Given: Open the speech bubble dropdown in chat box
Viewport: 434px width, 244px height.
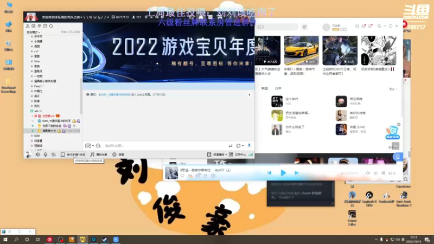Looking at the screenshot, I should click(x=240, y=146).
